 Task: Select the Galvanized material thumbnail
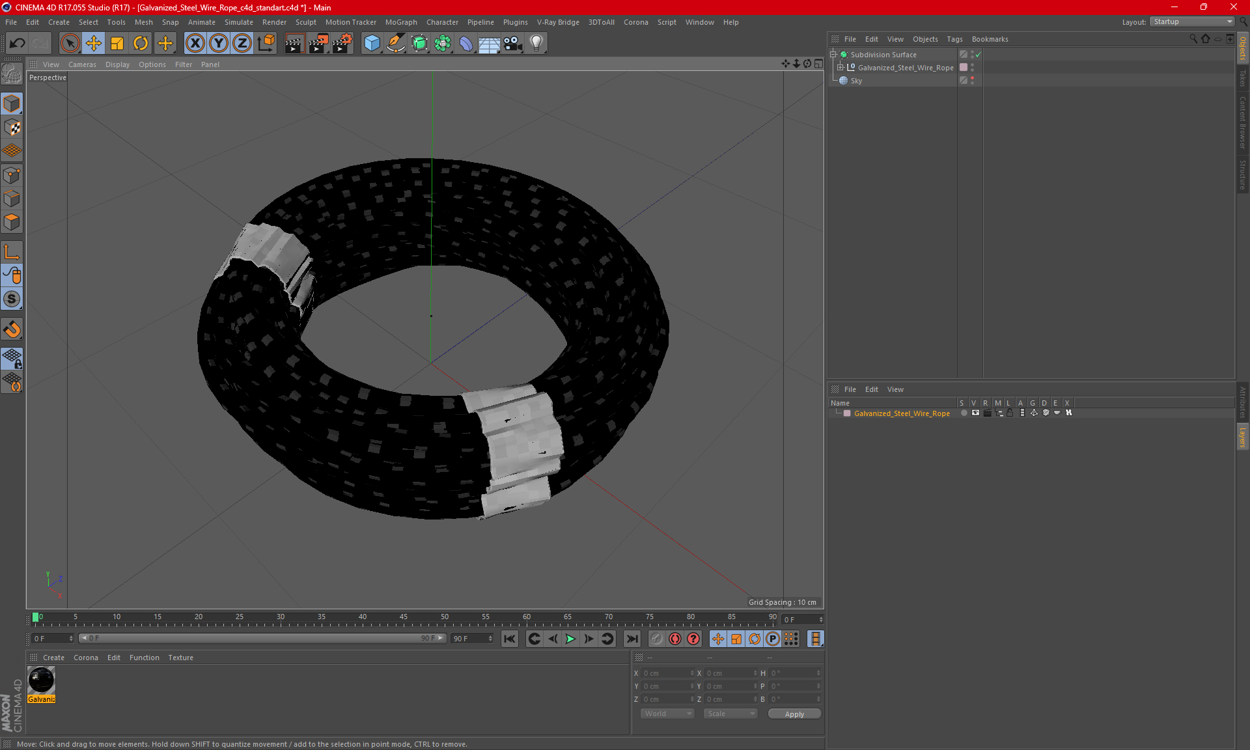pos(42,680)
